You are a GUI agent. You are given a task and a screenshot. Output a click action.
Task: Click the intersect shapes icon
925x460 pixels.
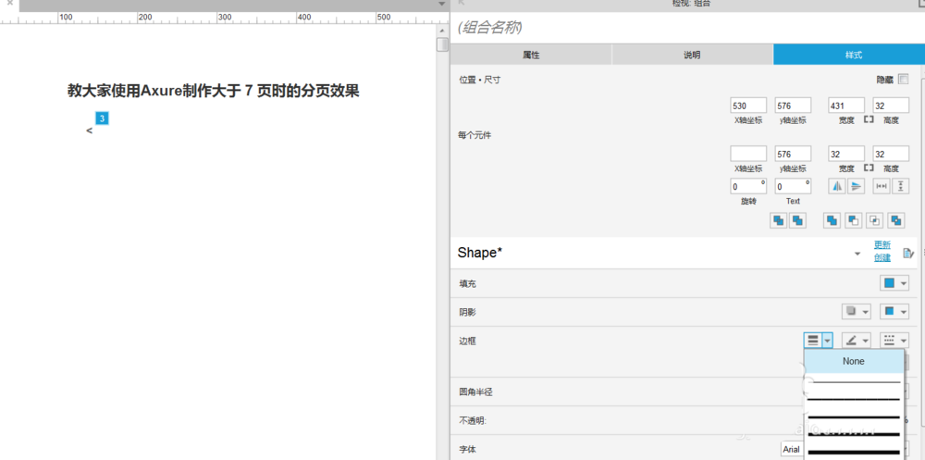[875, 221]
